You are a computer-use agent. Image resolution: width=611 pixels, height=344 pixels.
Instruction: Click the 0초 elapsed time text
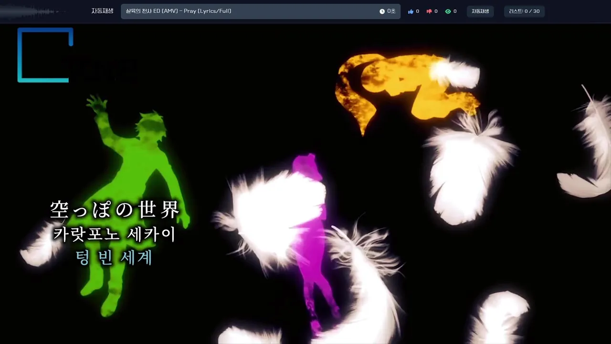pyautogui.click(x=391, y=11)
